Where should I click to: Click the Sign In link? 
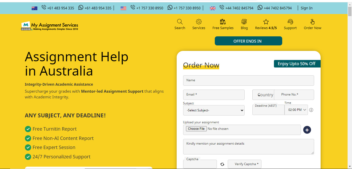point(306,8)
